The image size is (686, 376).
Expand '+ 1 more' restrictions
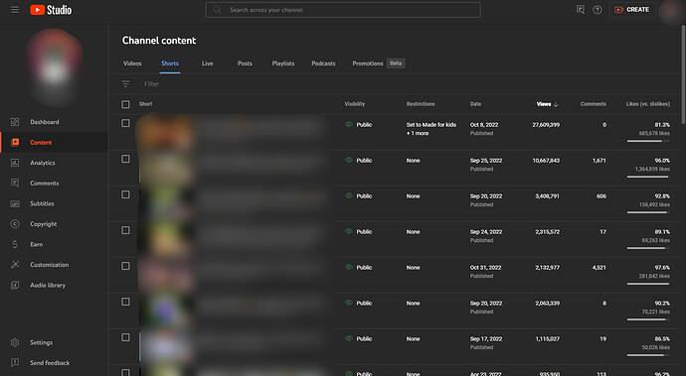(418, 133)
